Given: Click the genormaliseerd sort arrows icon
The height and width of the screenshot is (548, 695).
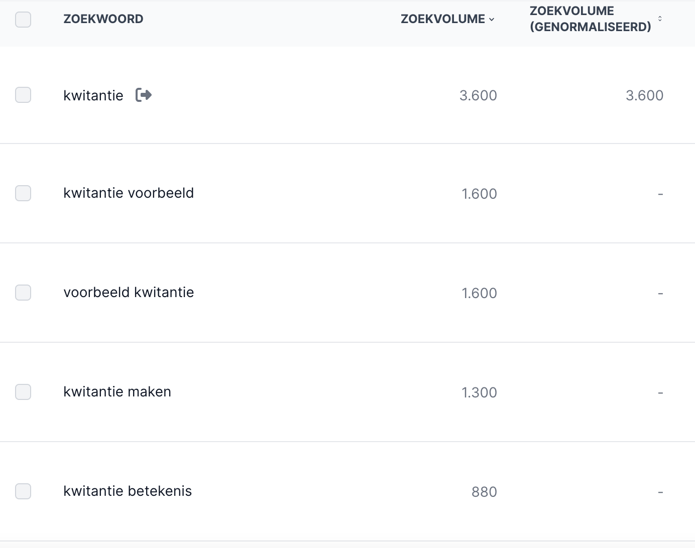Looking at the screenshot, I should pos(660,19).
